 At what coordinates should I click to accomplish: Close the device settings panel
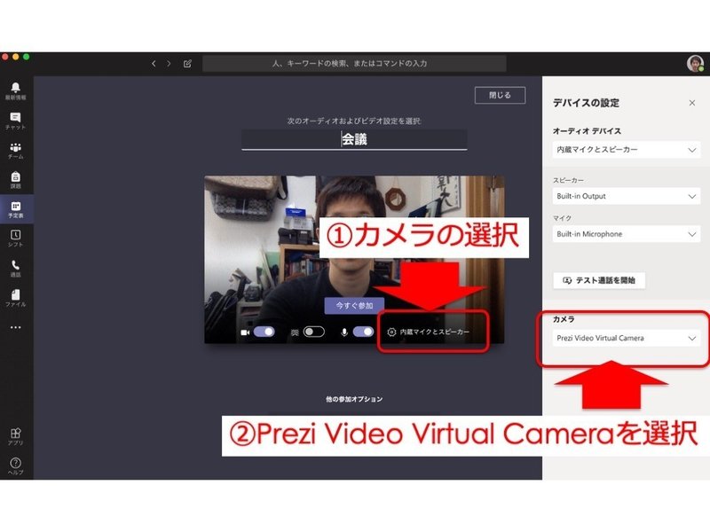click(x=692, y=103)
